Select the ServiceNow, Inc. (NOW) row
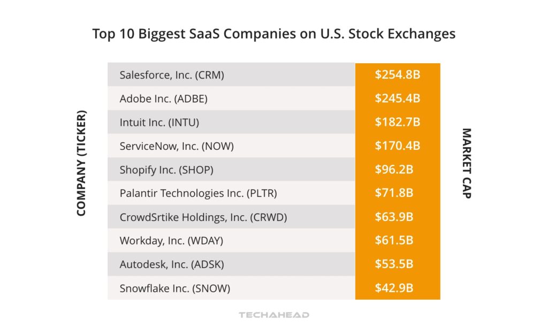The image size is (548, 326). (x=177, y=146)
